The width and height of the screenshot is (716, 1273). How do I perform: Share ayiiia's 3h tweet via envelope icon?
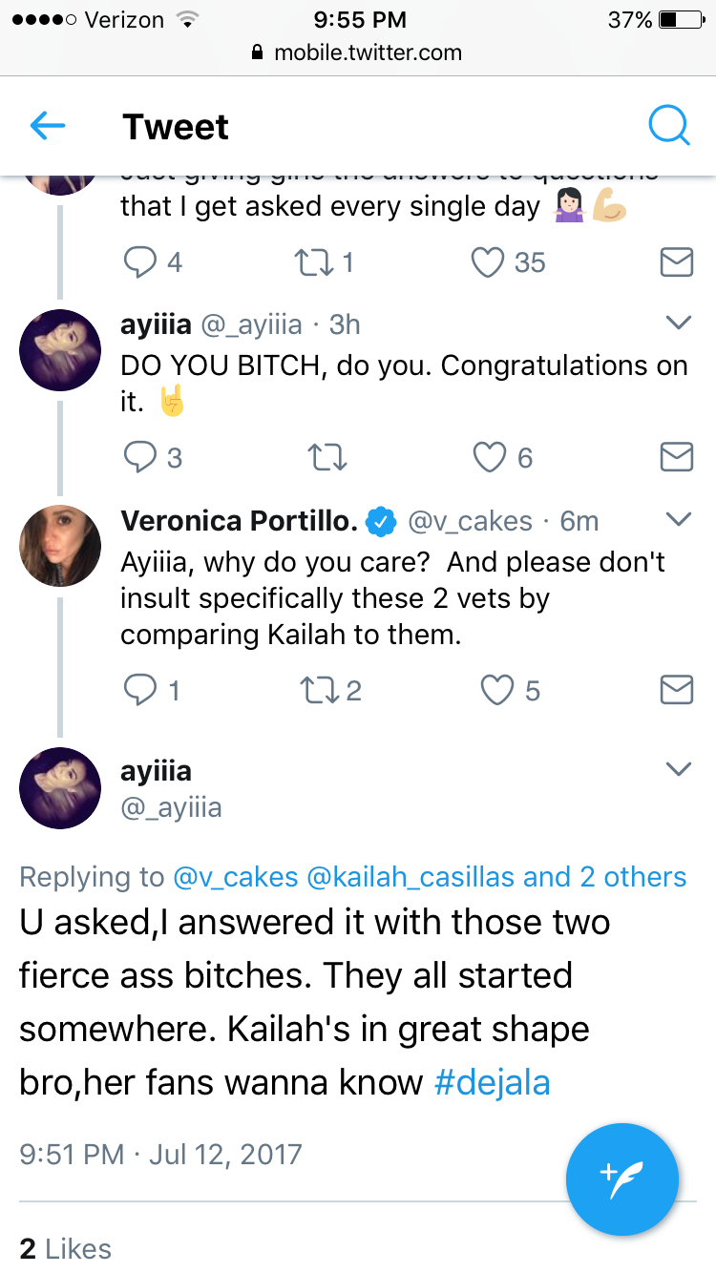(677, 458)
